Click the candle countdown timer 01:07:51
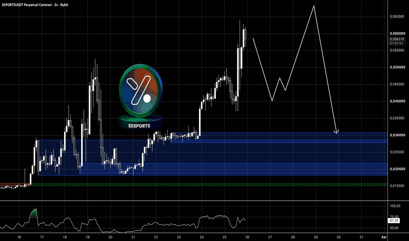 pos(396,43)
